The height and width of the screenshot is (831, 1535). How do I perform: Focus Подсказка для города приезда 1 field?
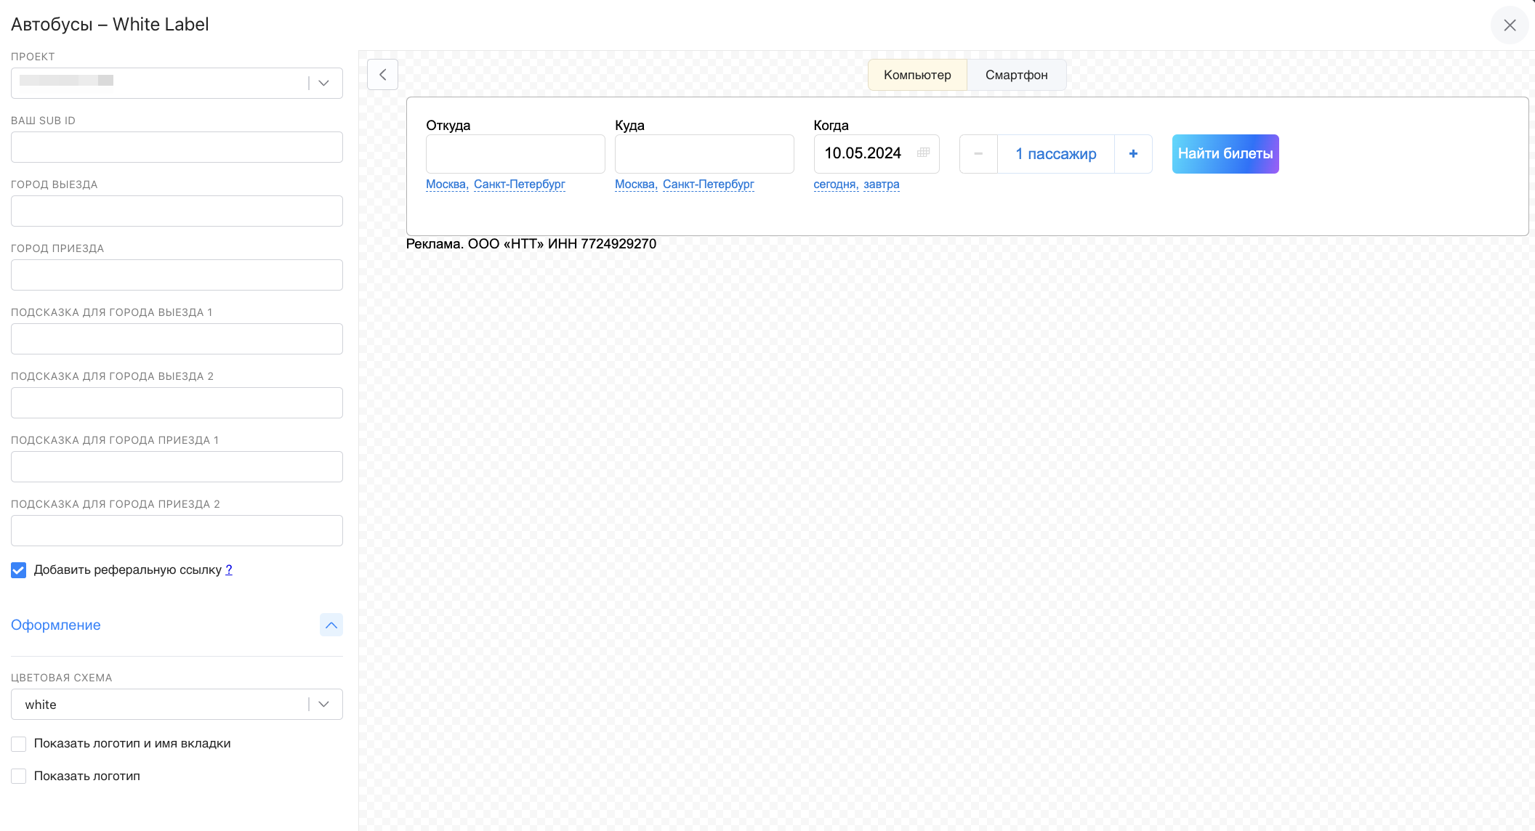(x=177, y=466)
